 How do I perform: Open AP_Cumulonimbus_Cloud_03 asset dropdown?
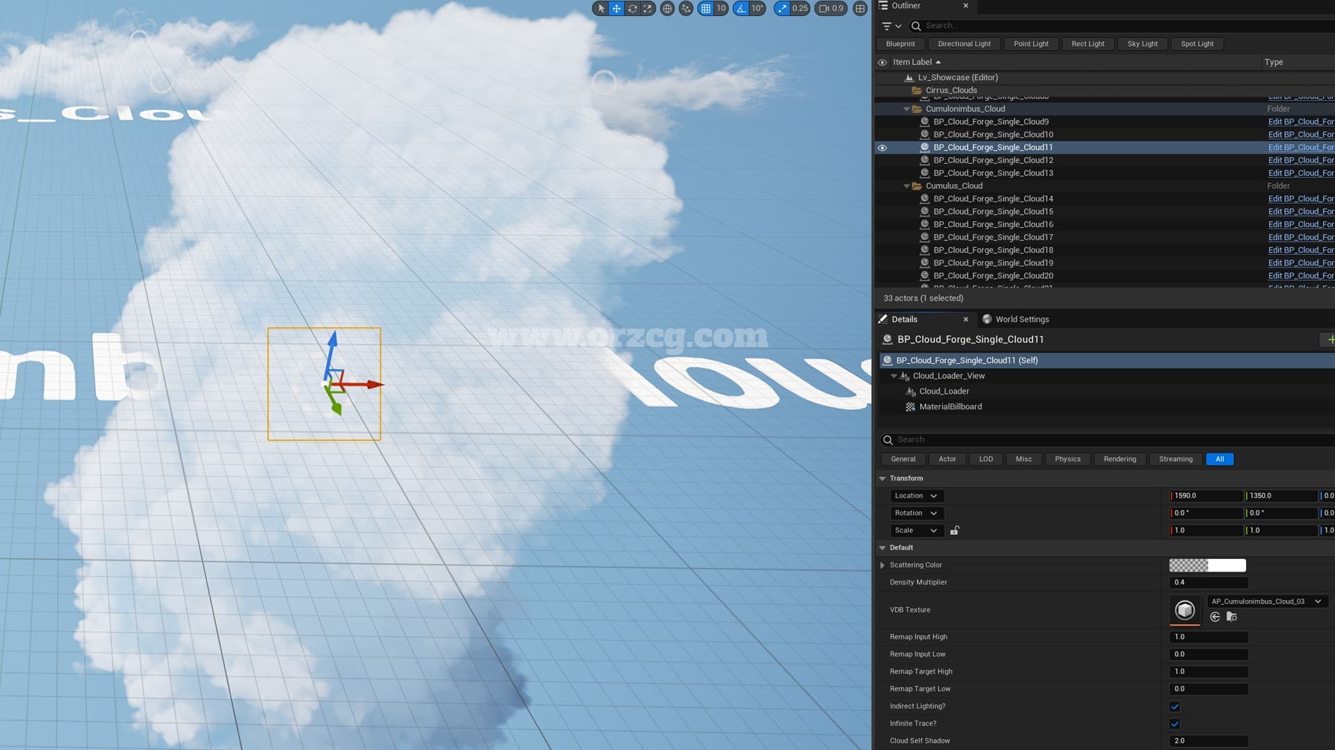pos(1267,601)
